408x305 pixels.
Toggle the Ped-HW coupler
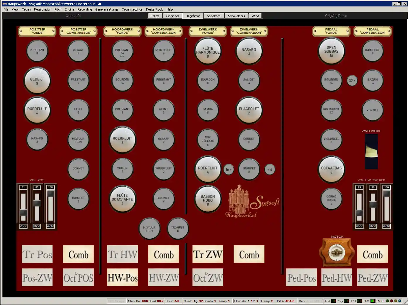(337, 277)
